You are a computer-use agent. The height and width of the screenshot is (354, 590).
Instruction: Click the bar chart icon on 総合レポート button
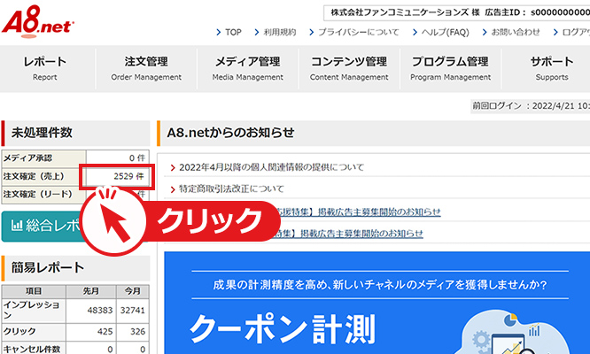click(x=17, y=226)
